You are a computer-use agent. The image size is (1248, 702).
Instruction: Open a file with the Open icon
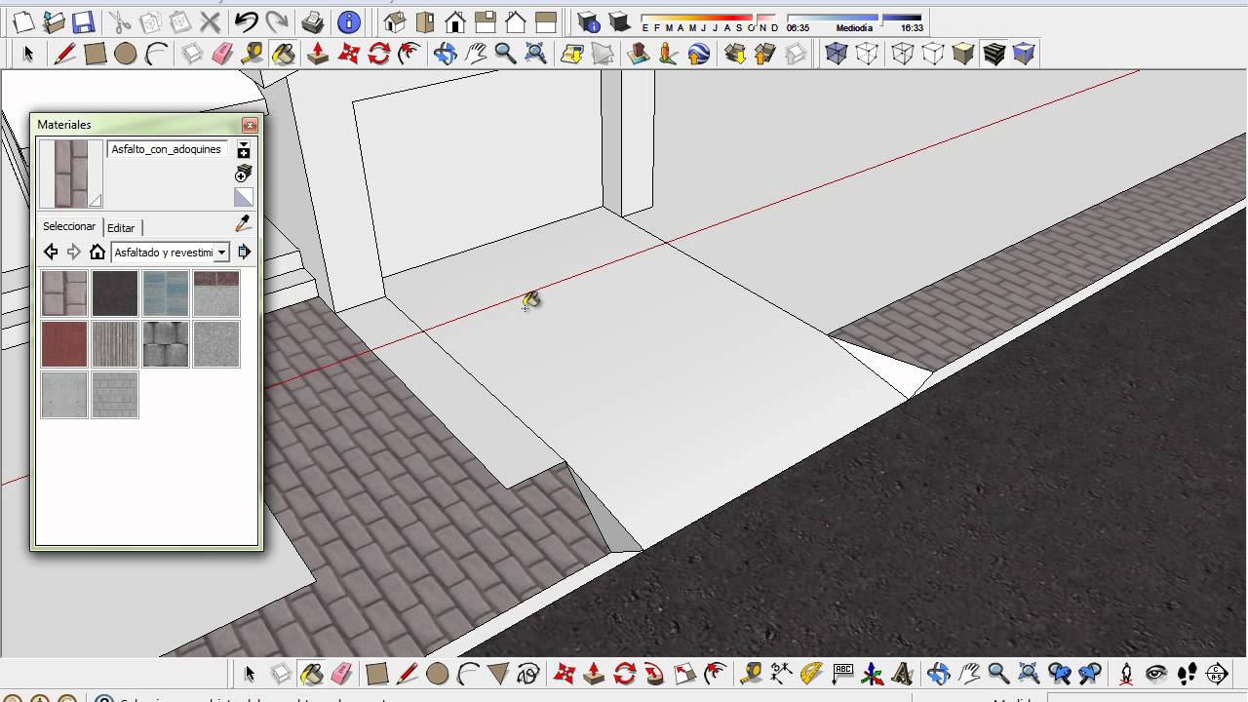[54, 21]
